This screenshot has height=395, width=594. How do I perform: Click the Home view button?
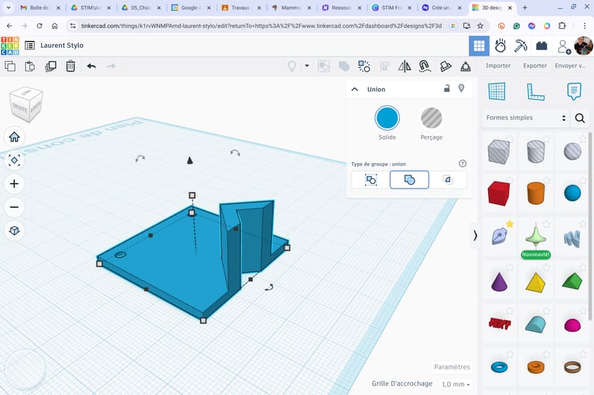(x=14, y=137)
